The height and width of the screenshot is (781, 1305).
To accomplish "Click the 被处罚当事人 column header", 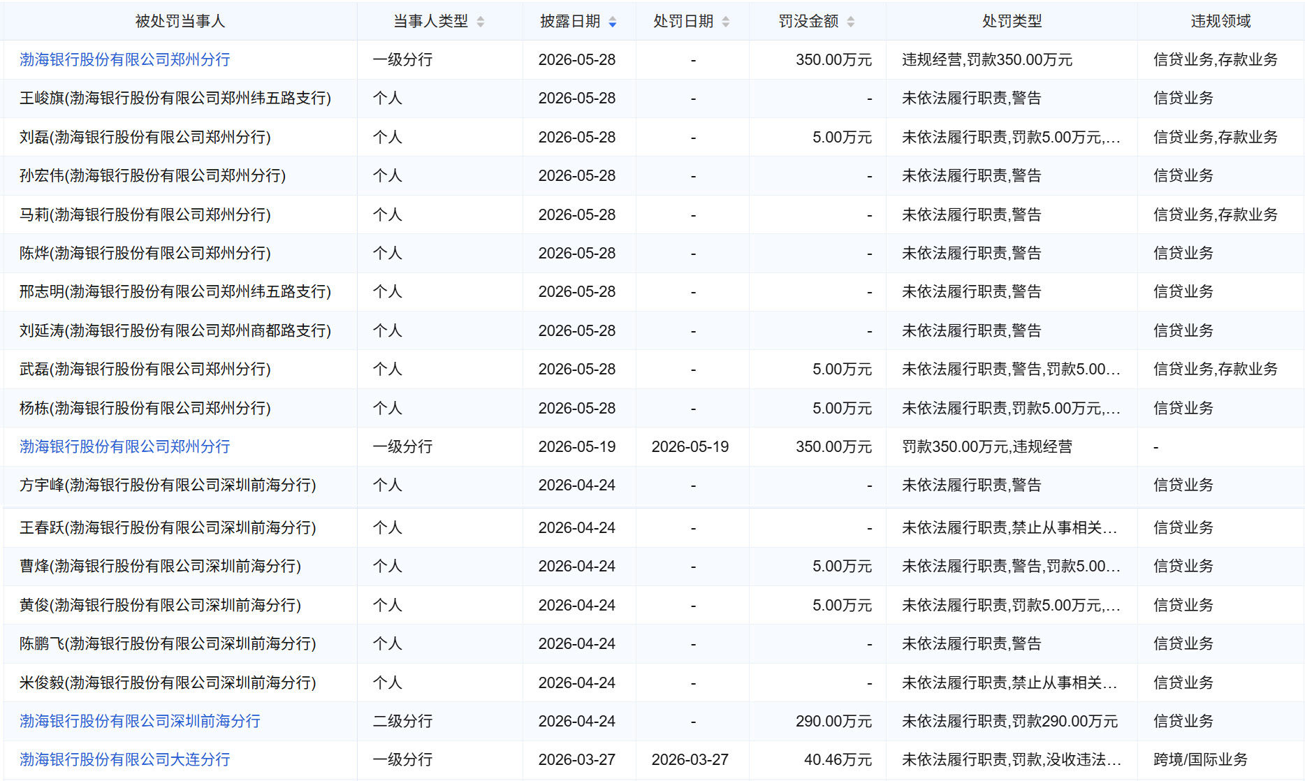I will [180, 22].
